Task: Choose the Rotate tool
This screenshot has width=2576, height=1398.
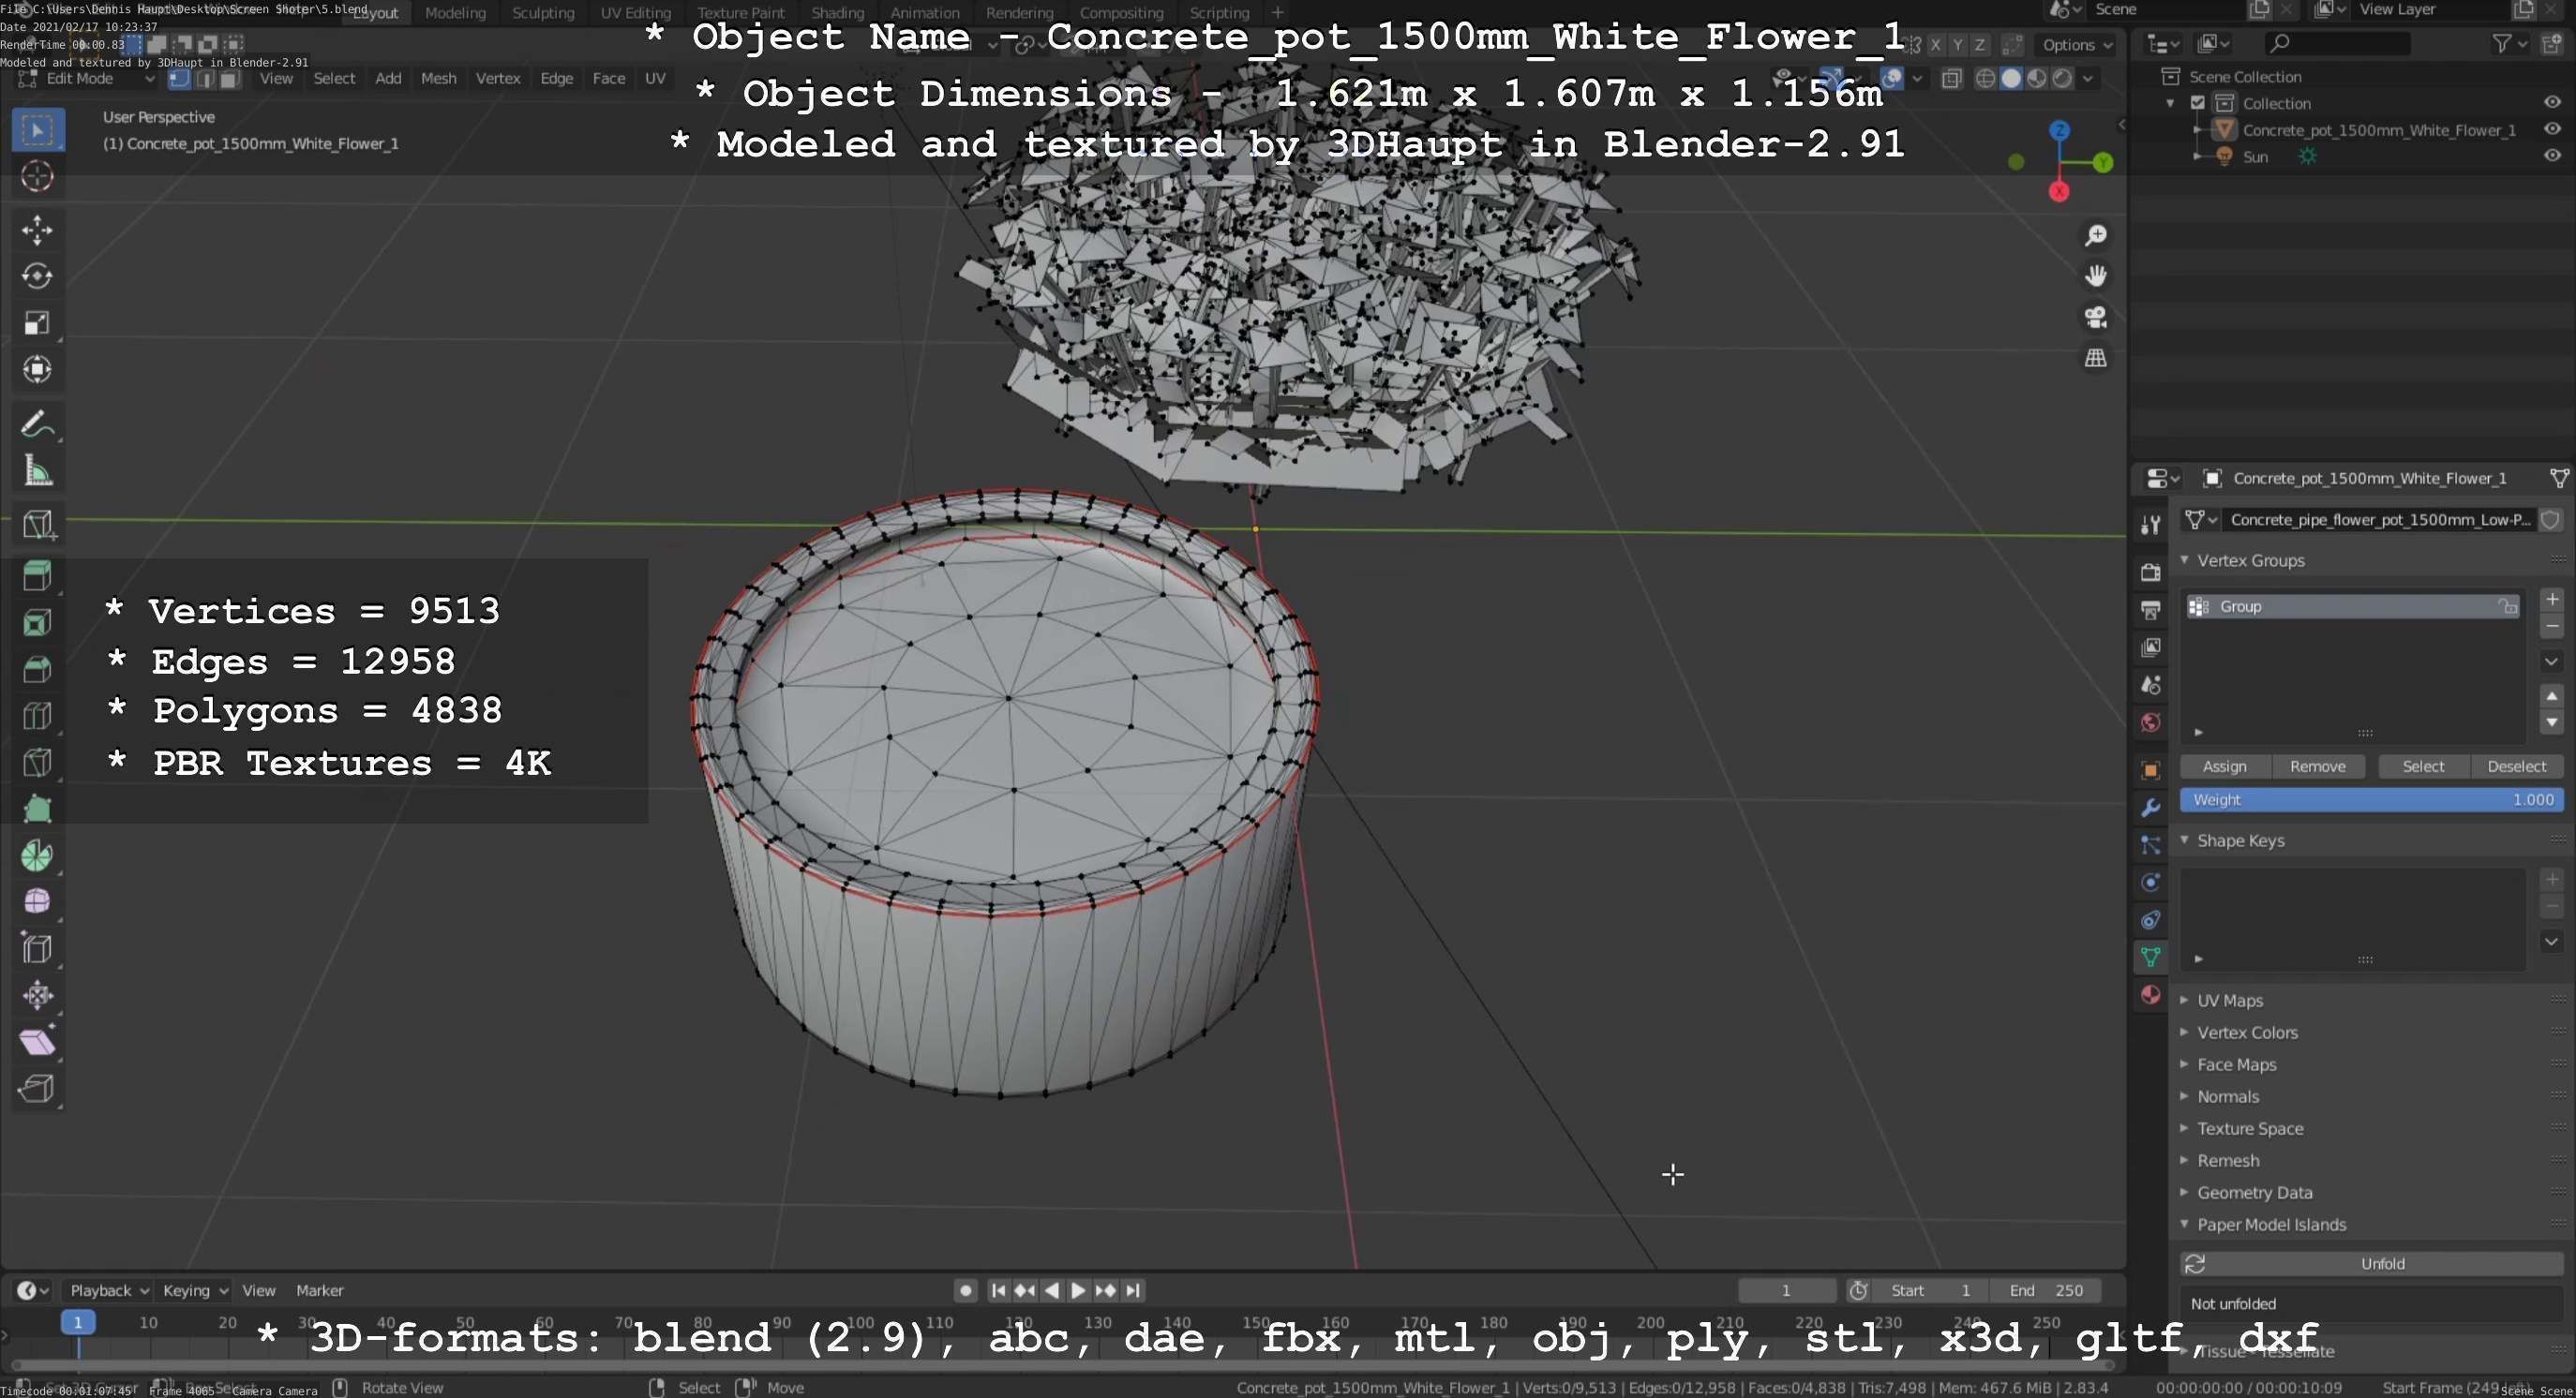Action: 37,275
